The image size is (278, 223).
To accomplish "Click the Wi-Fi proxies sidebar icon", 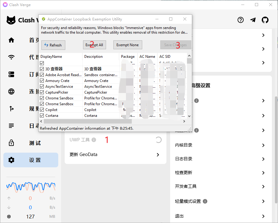I will coord(11,57).
